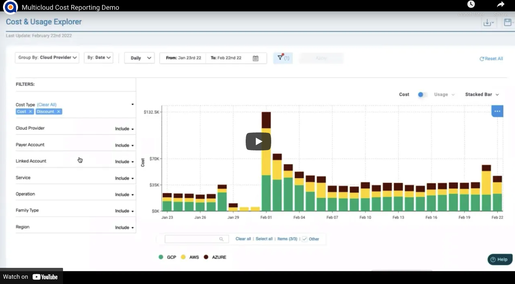
Task: Remove the Discount filter tag
Action: (59, 112)
